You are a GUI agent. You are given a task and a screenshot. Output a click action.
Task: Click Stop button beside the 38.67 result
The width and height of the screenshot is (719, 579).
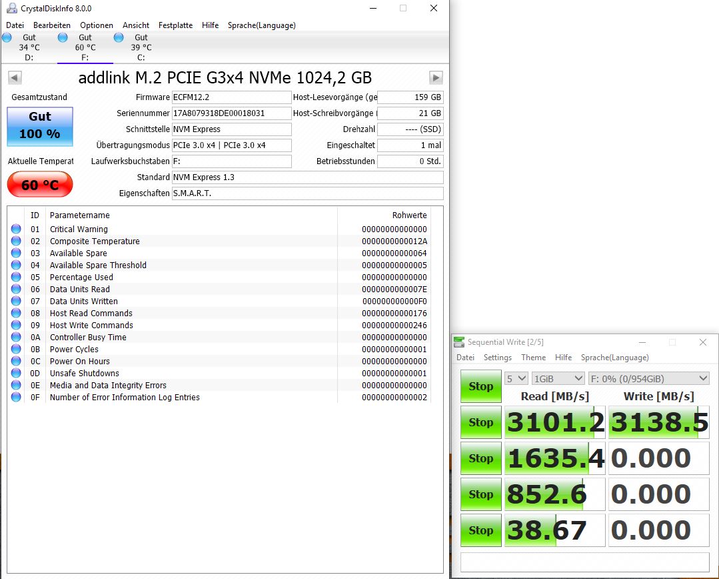click(480, 530)
